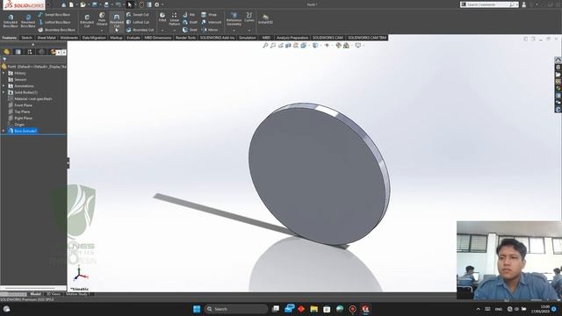
Task: Open the Curves tool
Action: pos(249,18)
